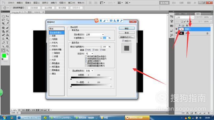Click the delete layer trash icon
Screen dimensions: 214x120
click(208, 113)
